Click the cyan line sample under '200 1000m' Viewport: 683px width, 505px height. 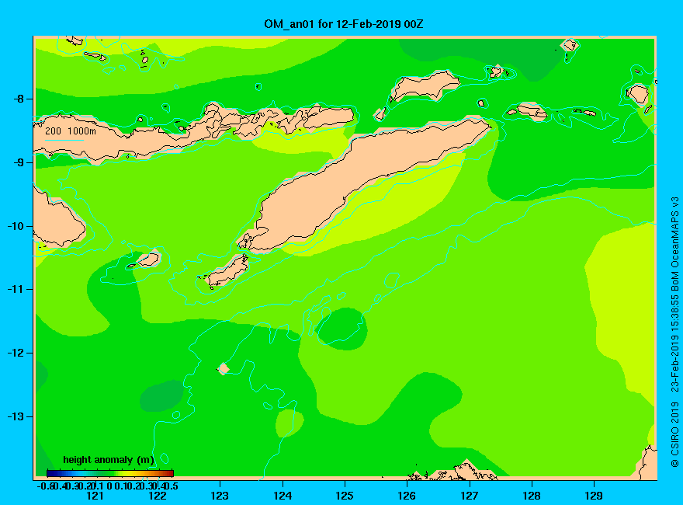pos(64,140)
